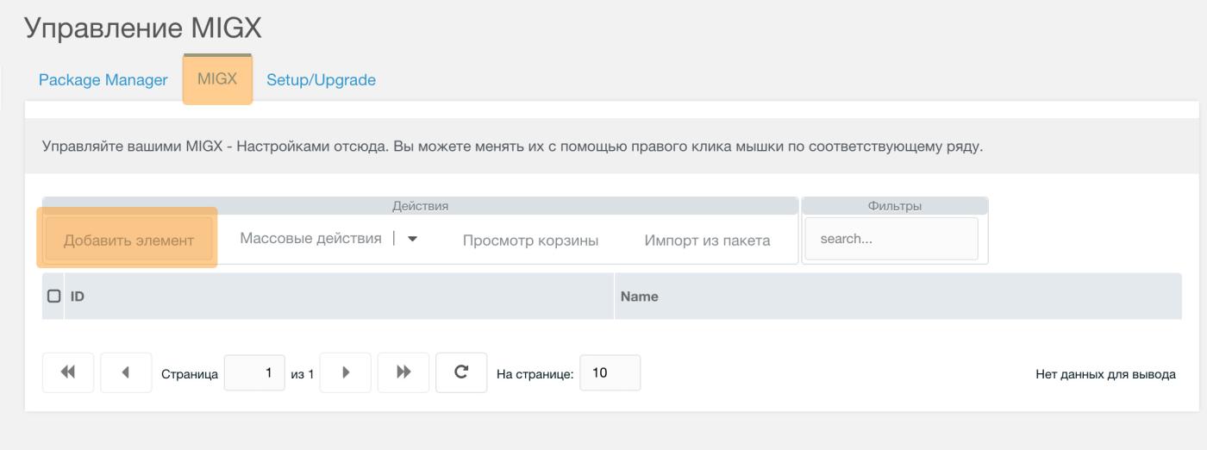Refresh the MIGX configurations grid
The width and height of the screenshot is (1207, 450).
(461, 373)
